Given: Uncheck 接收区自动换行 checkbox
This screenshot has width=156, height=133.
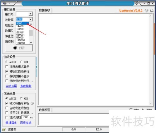Looking at the screenshot, I should coord(7,71).
